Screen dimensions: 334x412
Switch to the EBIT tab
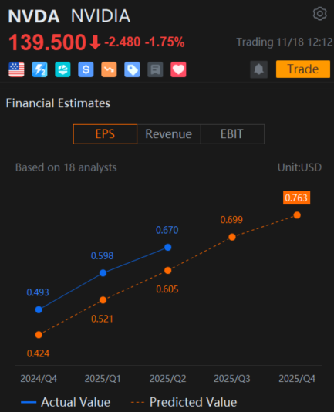click(x=232, y=134)
